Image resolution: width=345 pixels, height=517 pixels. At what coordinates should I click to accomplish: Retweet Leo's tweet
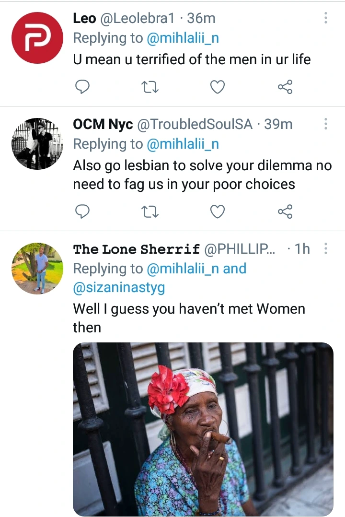click(150, 87)
